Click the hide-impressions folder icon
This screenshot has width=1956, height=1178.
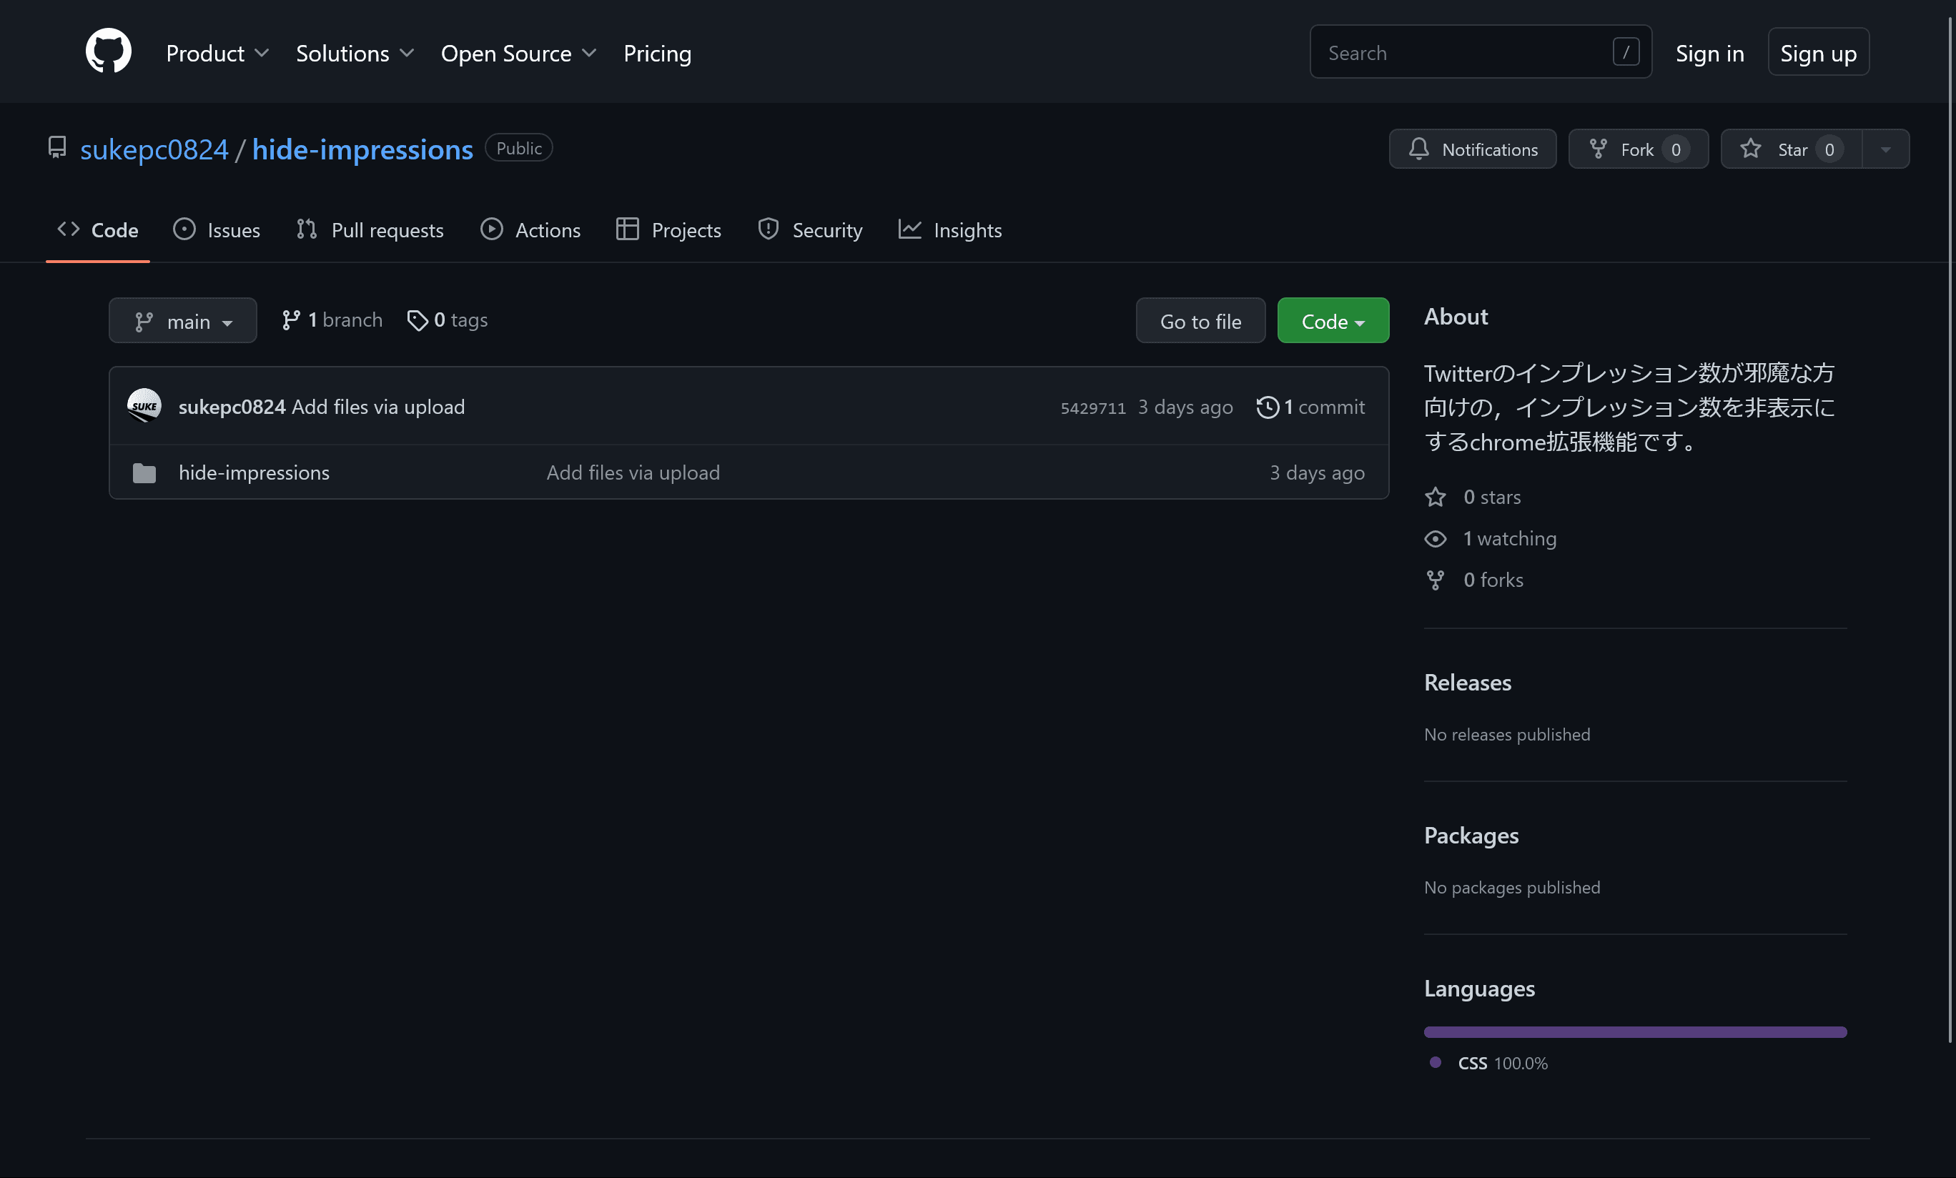point(144,473)
